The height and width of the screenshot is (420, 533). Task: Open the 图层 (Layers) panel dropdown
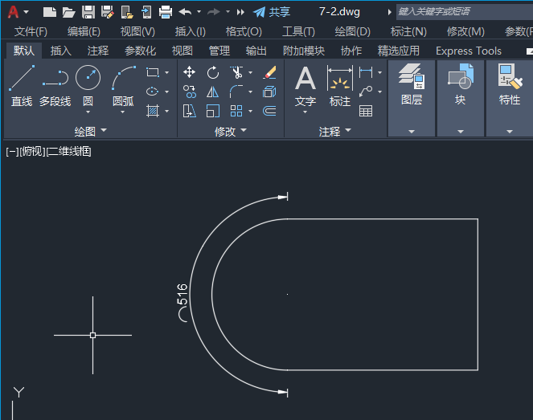412,132
